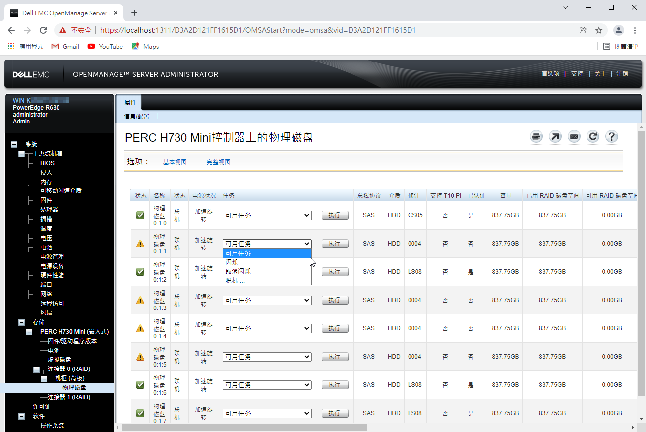Image resolution: width=646 pixels, height=432 pixels.
Task: Click the print icon in page header
Action: click(x=536, y=137)
